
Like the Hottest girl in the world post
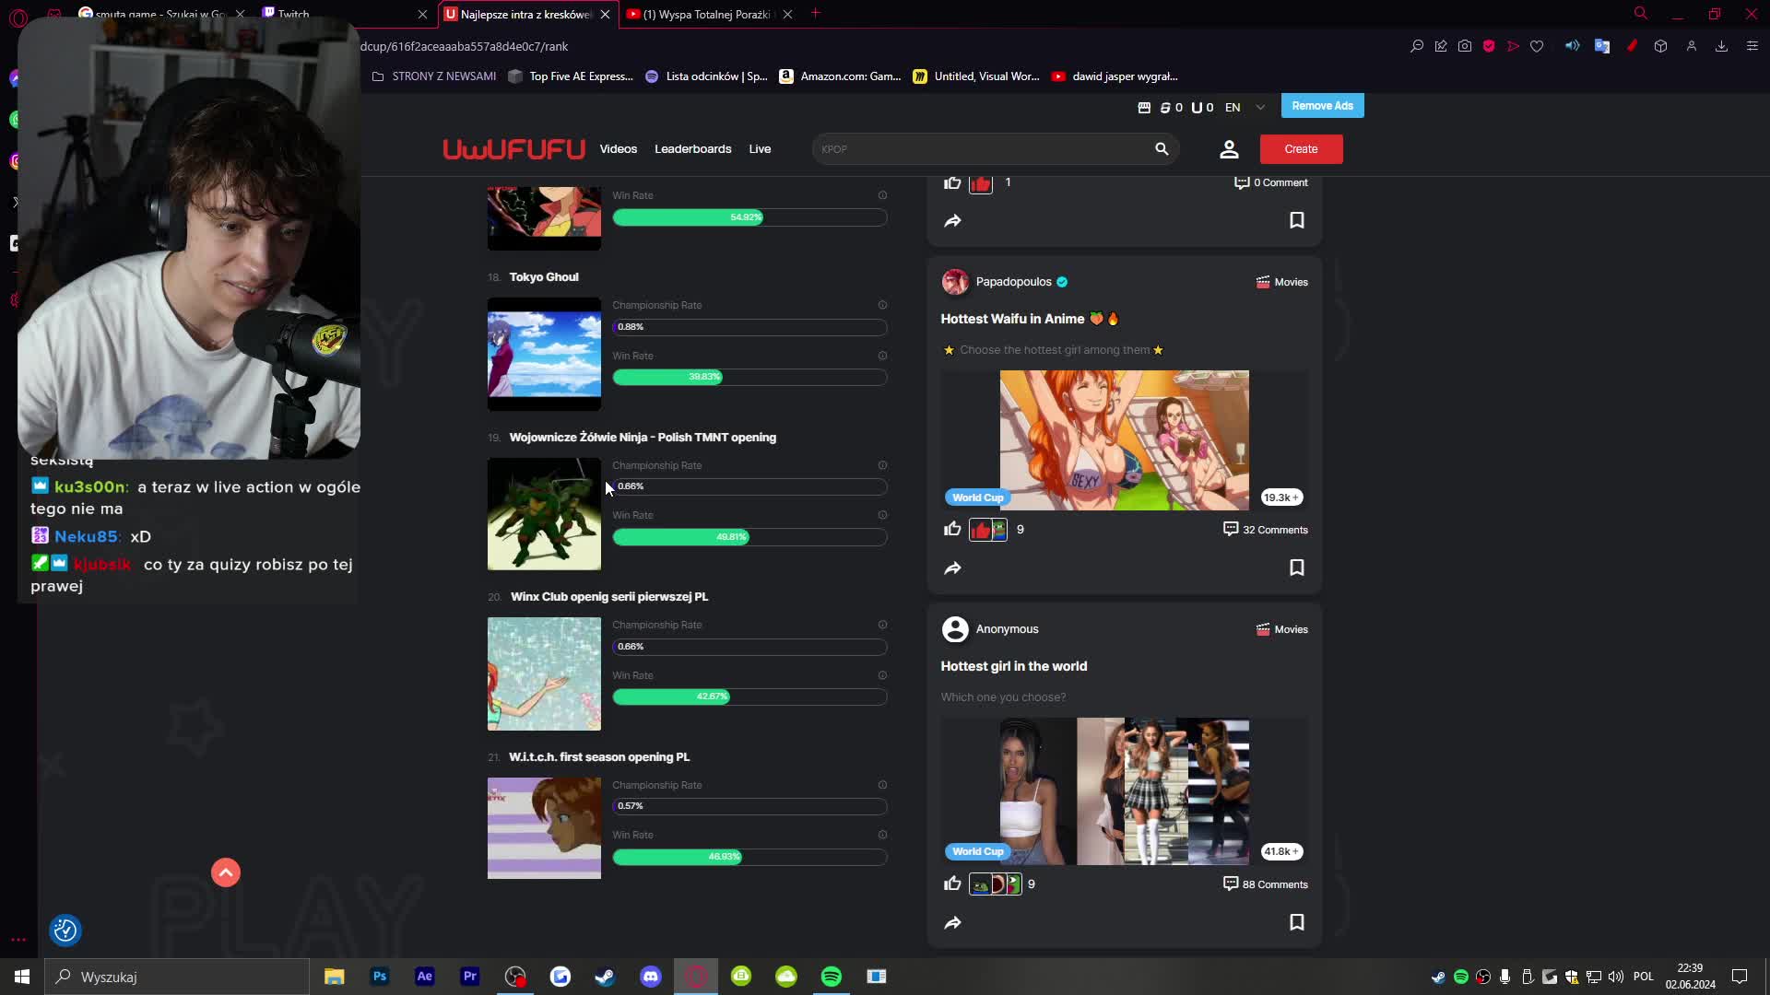[952, 884]
